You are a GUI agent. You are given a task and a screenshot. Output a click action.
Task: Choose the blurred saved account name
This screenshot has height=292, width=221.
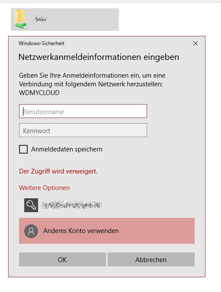point(72,205)
